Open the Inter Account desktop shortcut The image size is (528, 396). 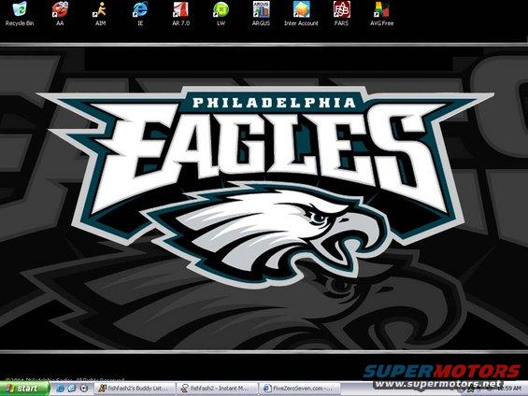point(301,13)
